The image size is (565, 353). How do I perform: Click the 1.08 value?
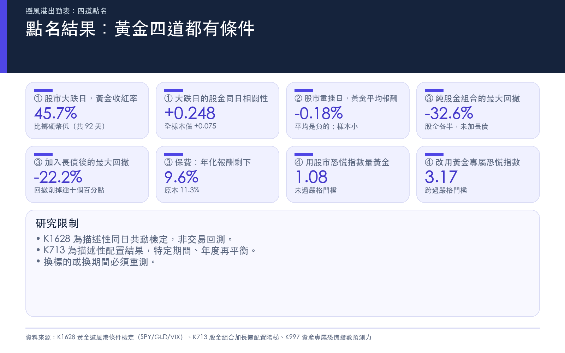pos(311,177)
